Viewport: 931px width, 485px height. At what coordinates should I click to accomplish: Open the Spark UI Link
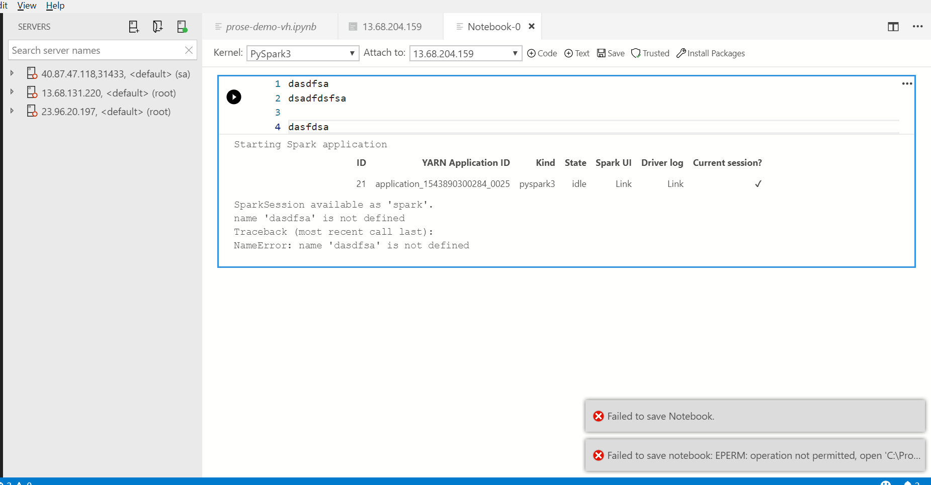click(623, 184)
